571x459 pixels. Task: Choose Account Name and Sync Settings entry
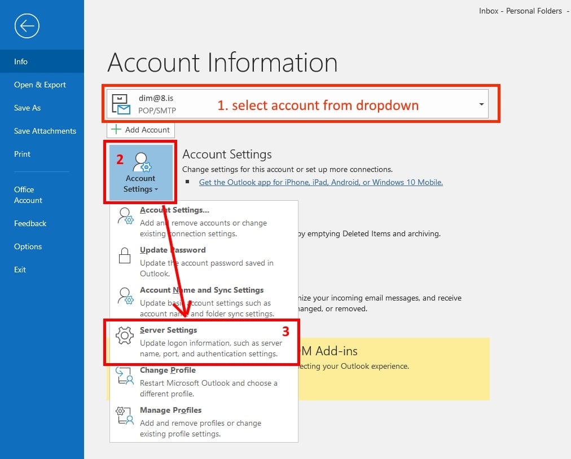click(204, 301)
